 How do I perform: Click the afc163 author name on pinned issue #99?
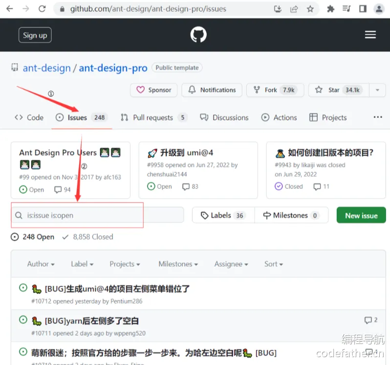click(x=112, y=177)
